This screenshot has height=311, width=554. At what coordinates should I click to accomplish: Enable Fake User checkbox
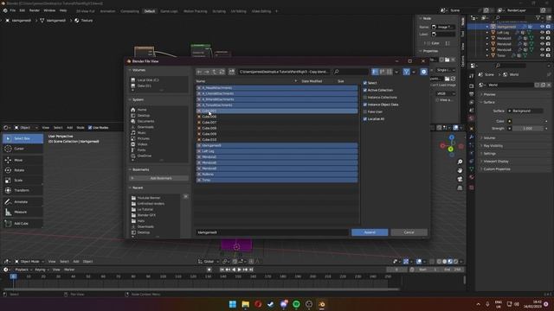click(365, 111)
